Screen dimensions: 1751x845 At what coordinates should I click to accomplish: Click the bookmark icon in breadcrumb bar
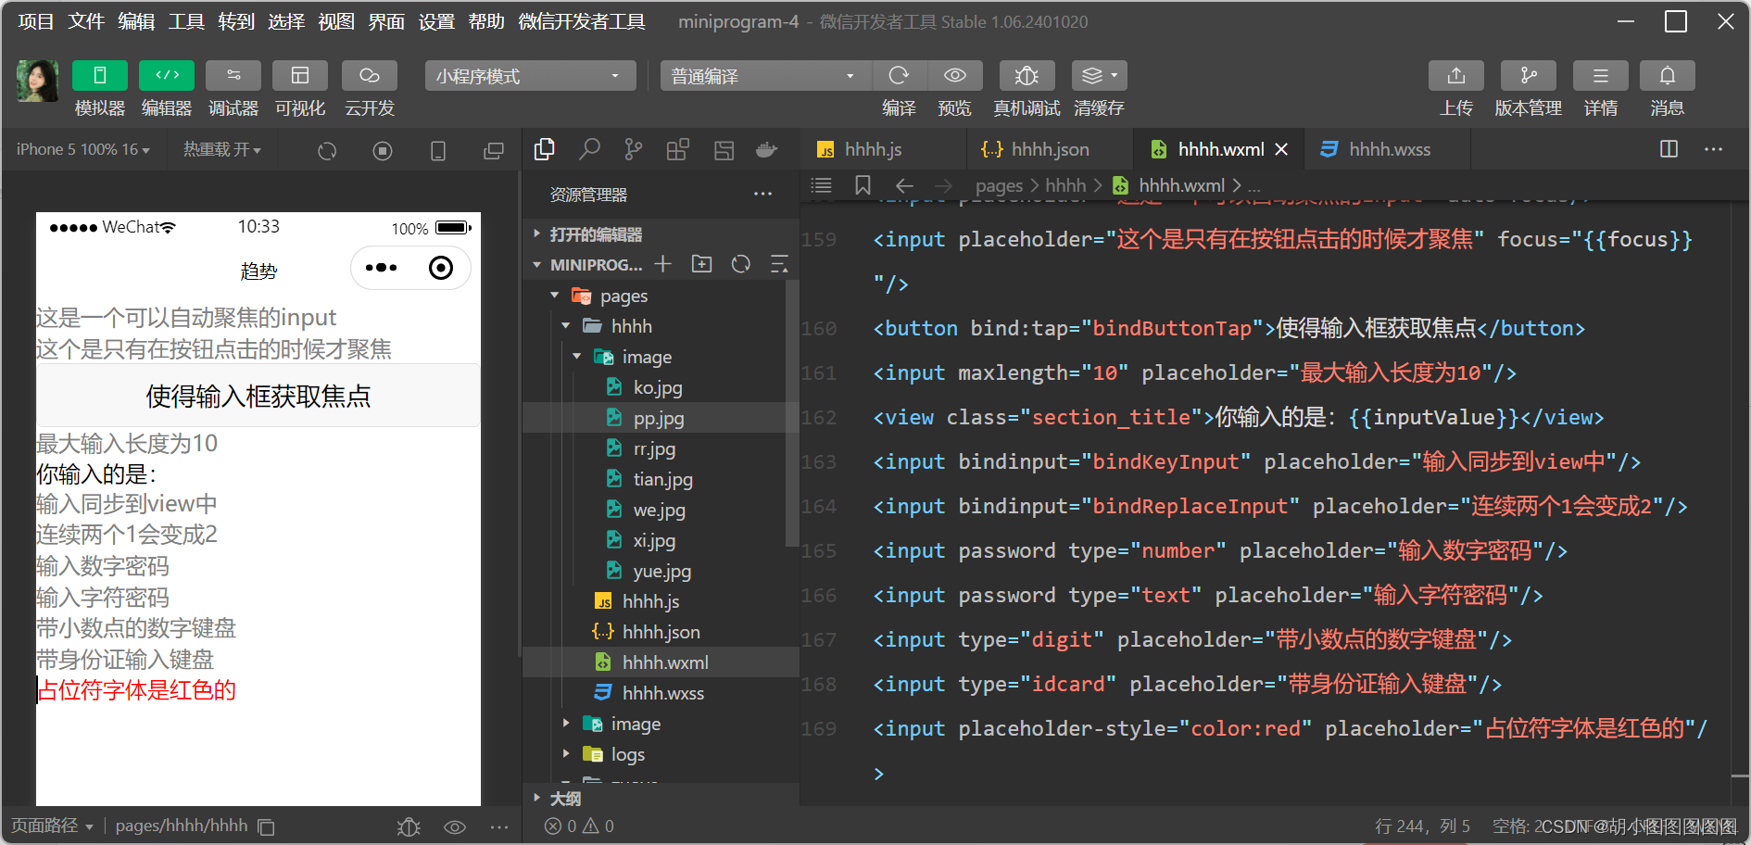click(863, 185)
